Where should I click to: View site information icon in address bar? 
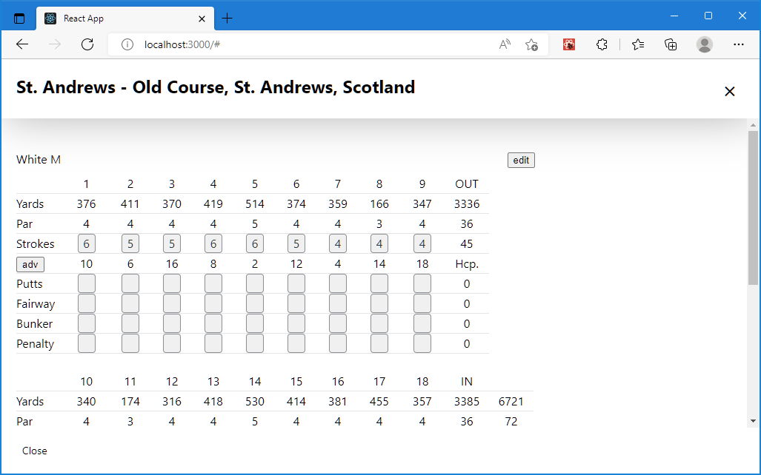(127, 44)
